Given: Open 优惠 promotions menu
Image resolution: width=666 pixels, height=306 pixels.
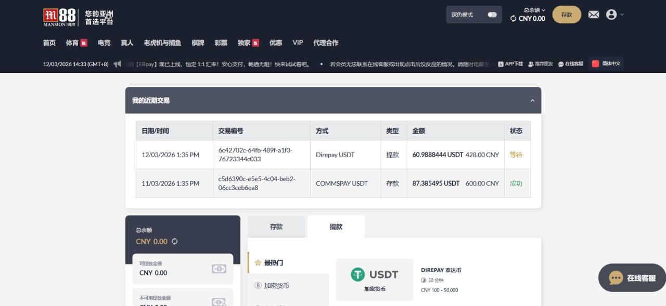Looking at the screenshot, I should [x=276, y=43].
